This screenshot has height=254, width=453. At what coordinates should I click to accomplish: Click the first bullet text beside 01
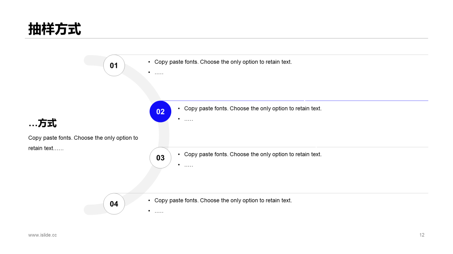tap(223, 62)
